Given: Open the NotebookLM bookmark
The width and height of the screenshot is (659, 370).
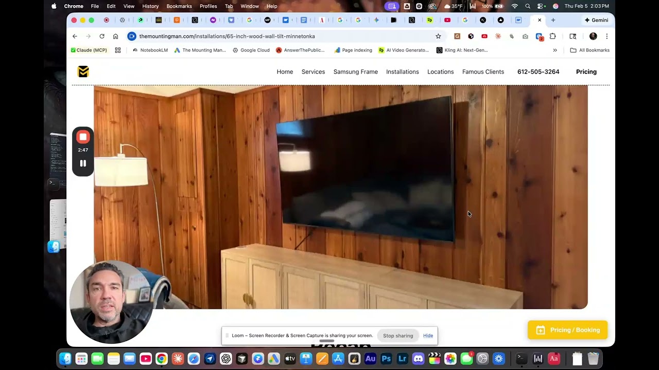Looking at the screenshot, I should click(x=150, y=50).
